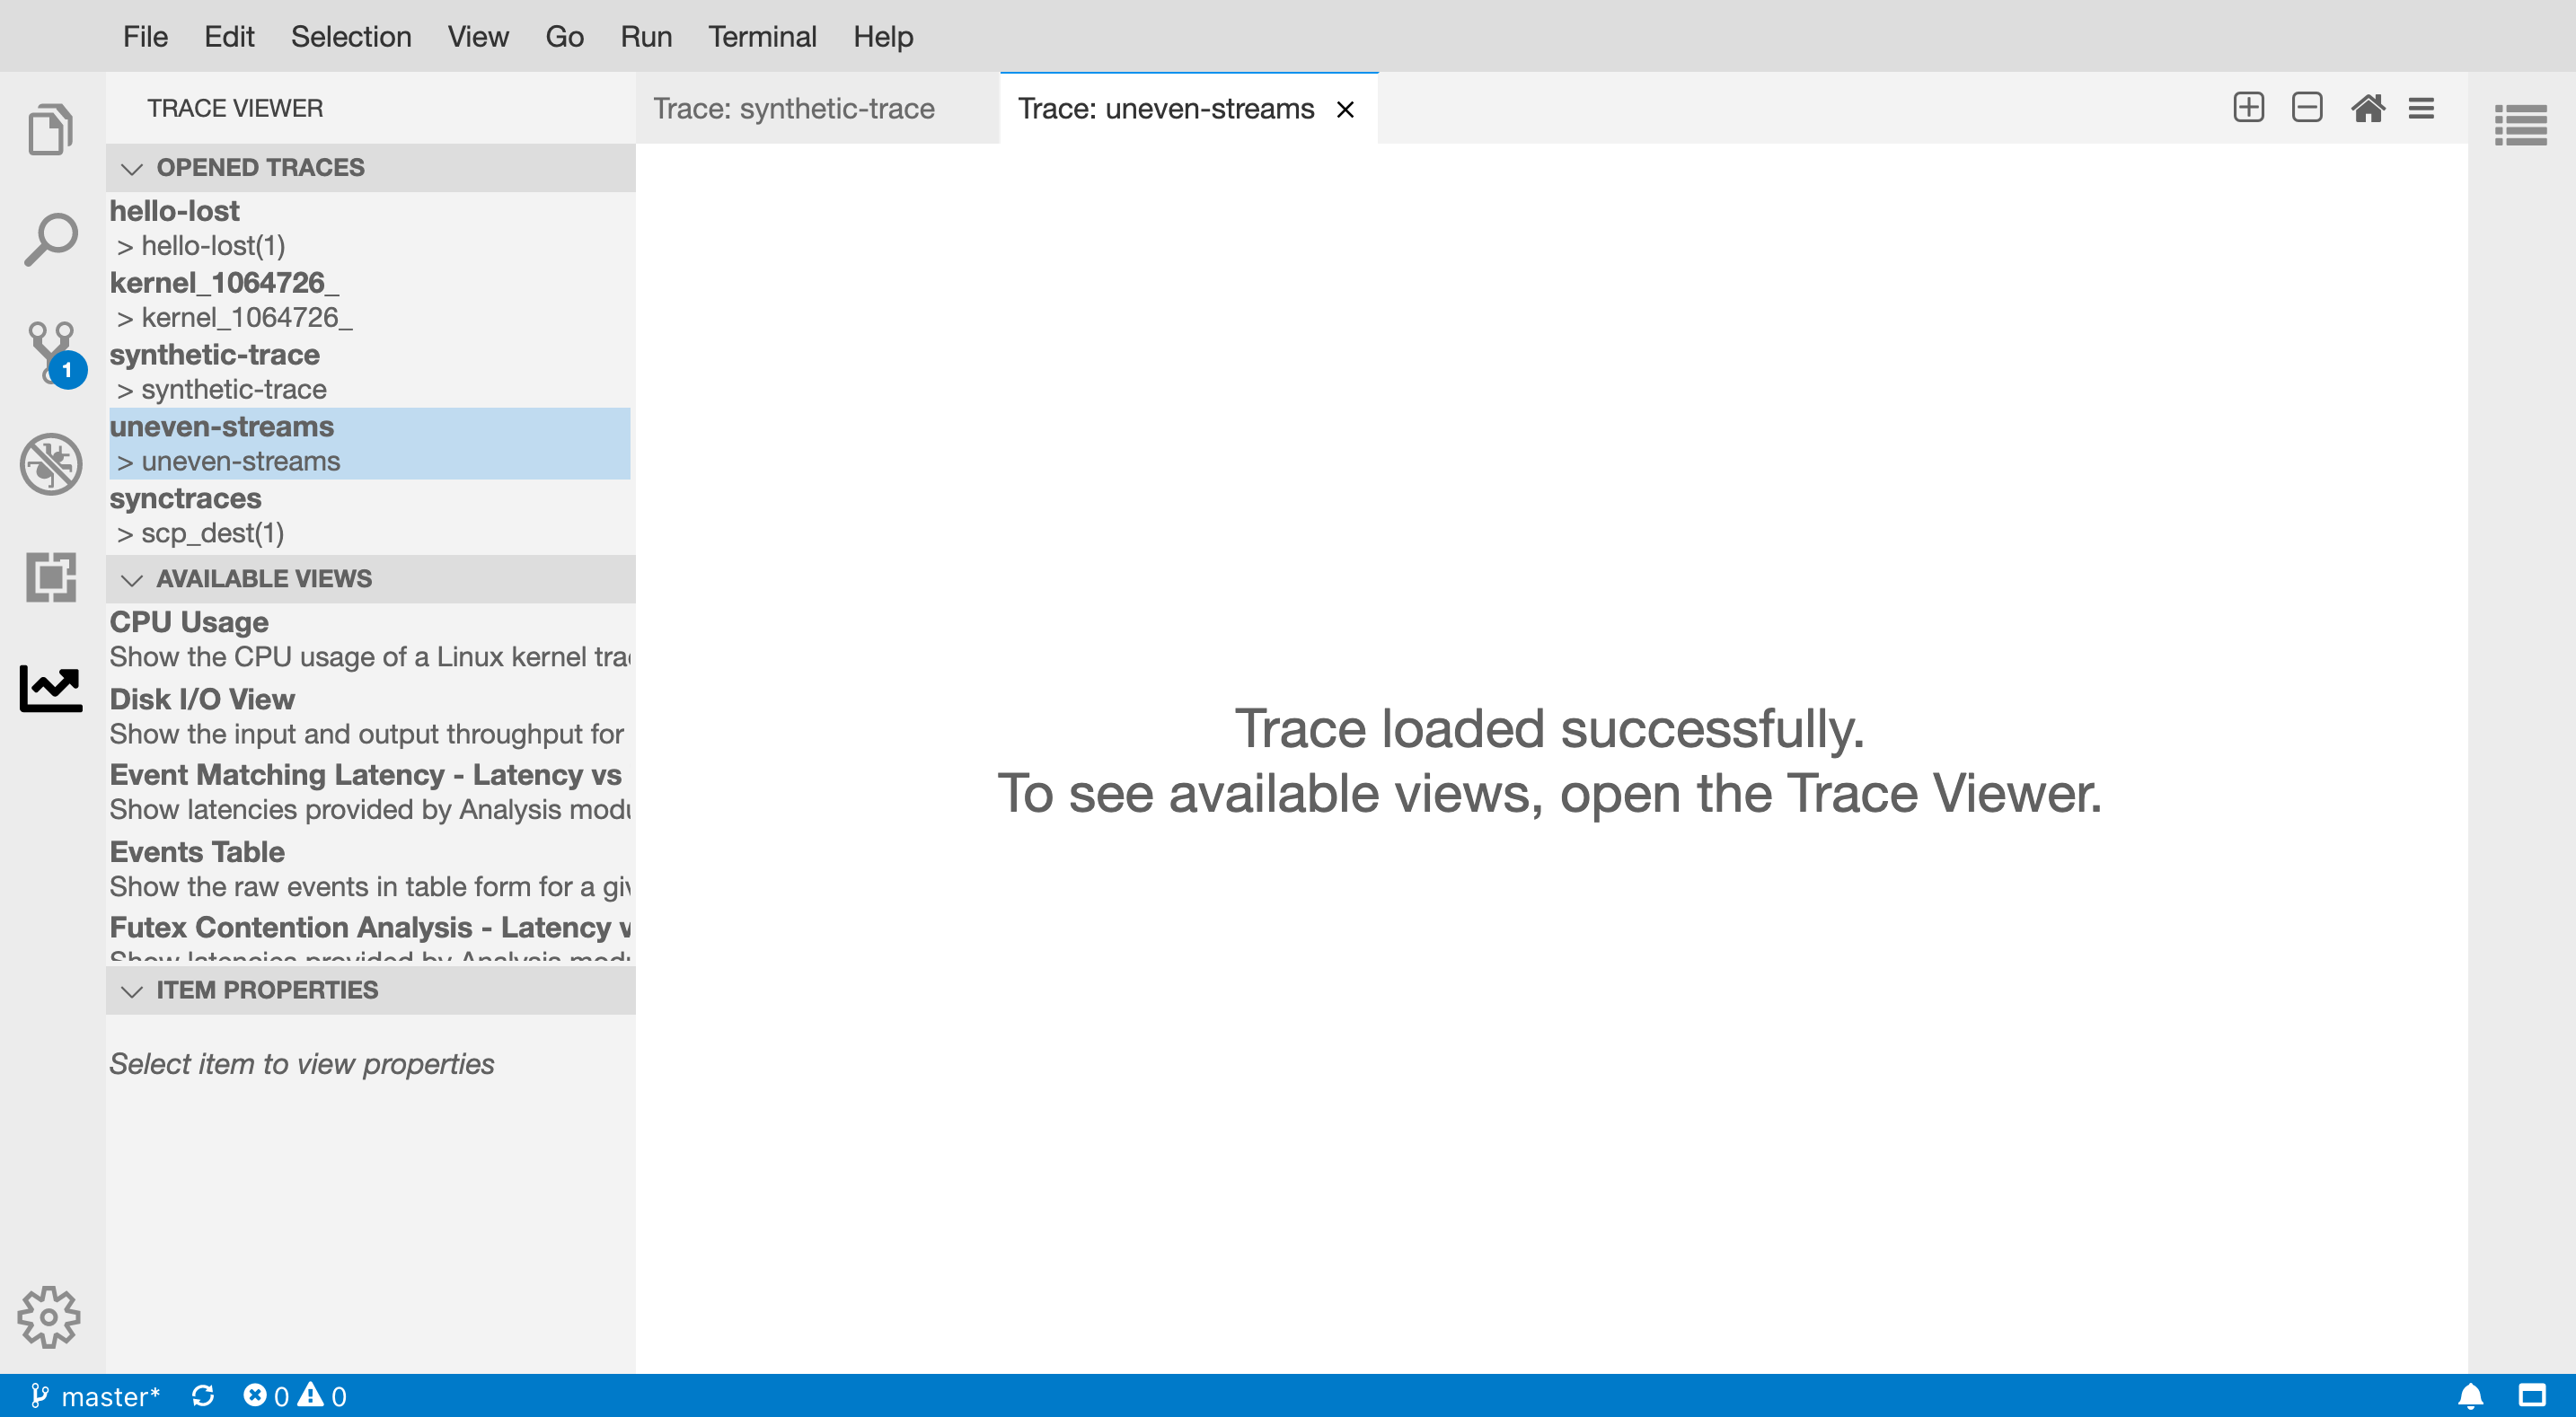The height and width of the screenshot is (1417, 2576).
Task: Toggle the bottom panel from status bar
Action: click(x=2531, y=1395)
